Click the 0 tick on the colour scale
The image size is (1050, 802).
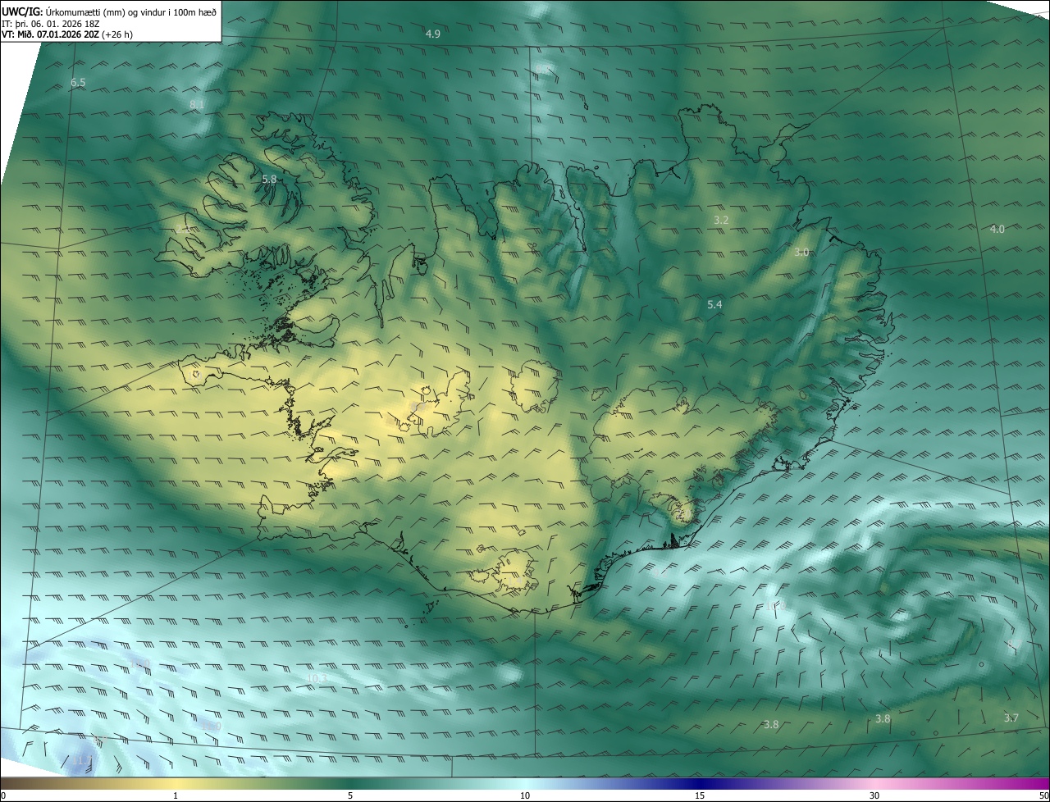(2, 795)
